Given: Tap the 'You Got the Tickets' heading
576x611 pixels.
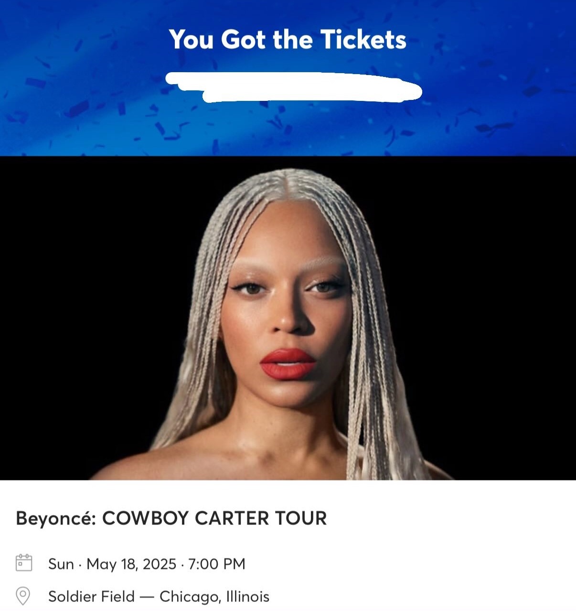Looking at the screenshot, I should (288, 39).
